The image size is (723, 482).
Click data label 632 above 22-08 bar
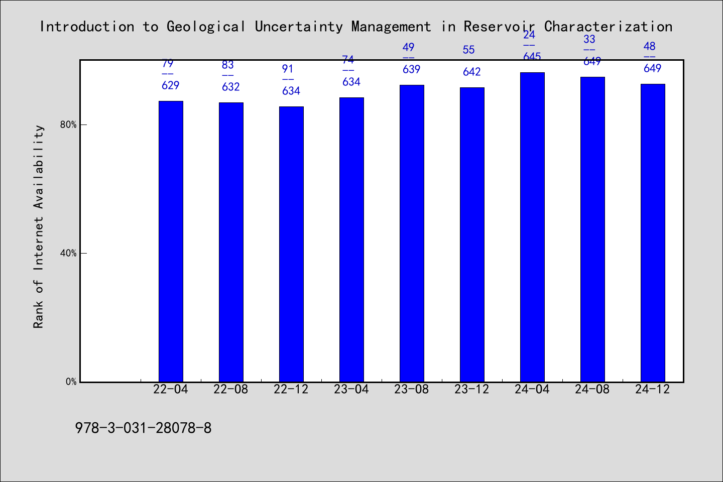click(231, 87)
